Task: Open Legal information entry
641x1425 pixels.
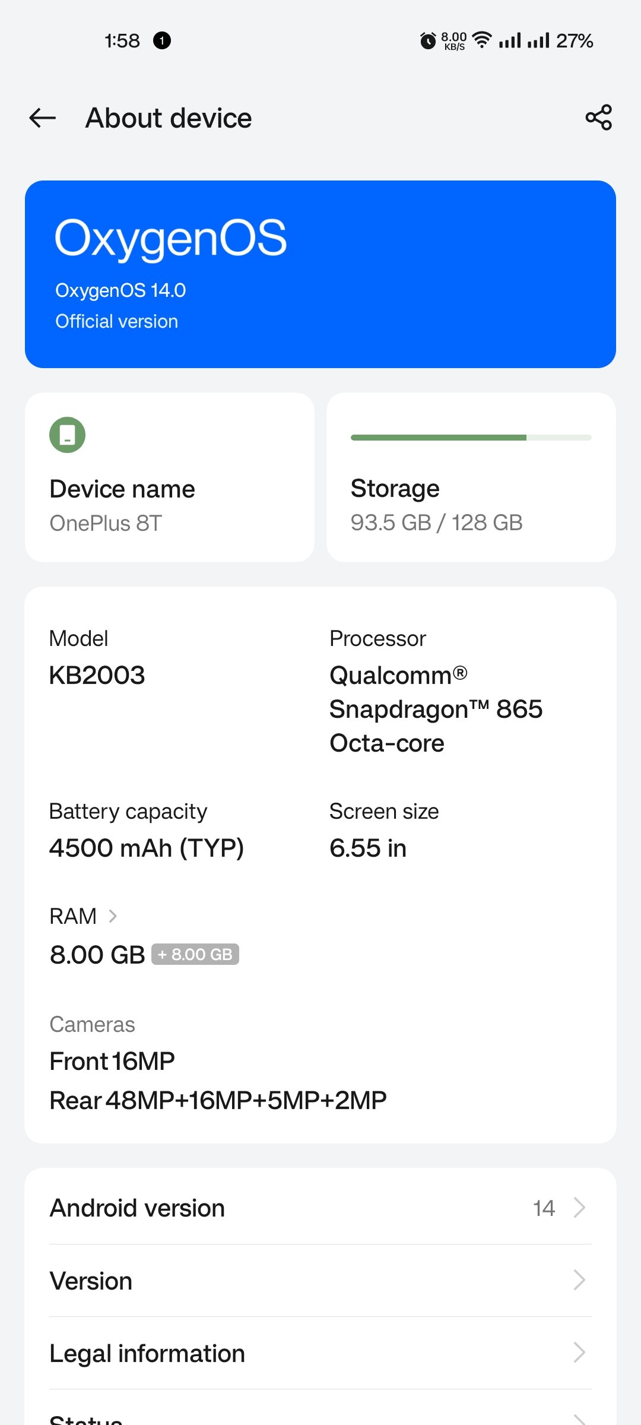Action: pyautogui.click(x=320, y=1353)
